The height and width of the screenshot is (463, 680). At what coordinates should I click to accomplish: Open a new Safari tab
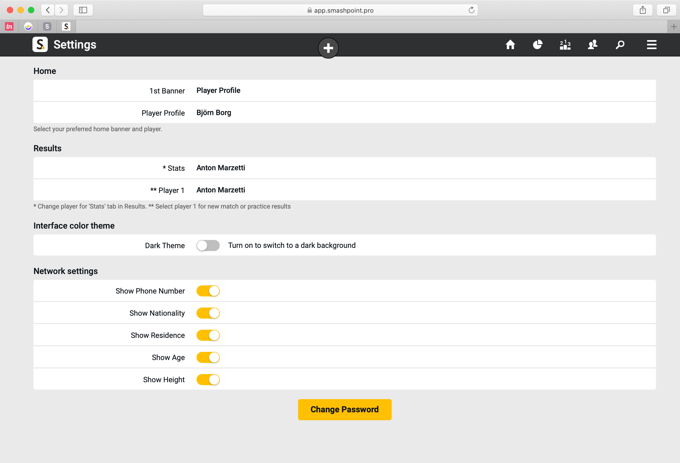(673, 27)
